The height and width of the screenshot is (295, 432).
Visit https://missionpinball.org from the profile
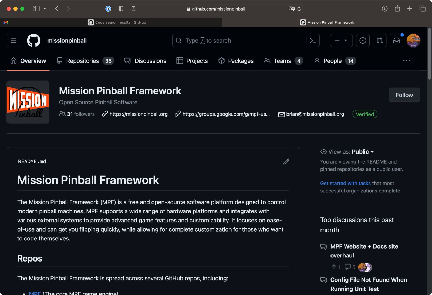pos(139,114)
